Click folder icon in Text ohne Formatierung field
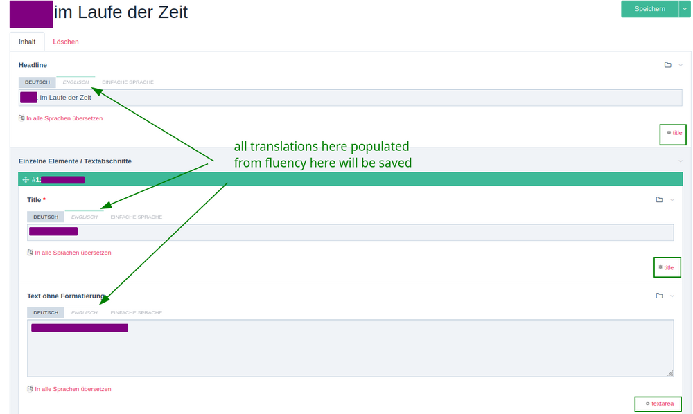Viewport: 693px width, 414px height. click(x=659, y=296)
